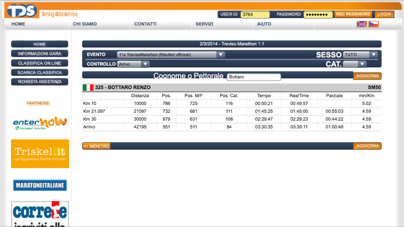
Task: Click the Italian flag beside Bottaro Renzo
Action: 88,87
